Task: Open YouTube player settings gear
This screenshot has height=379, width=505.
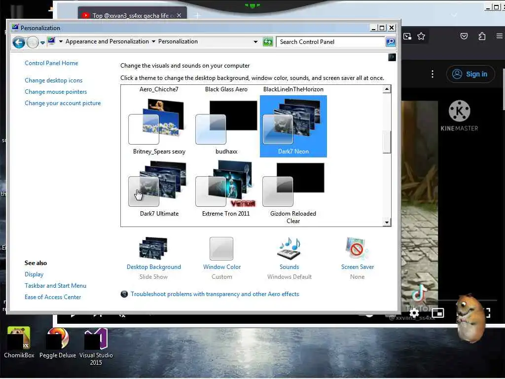Action: coord(414,312)
